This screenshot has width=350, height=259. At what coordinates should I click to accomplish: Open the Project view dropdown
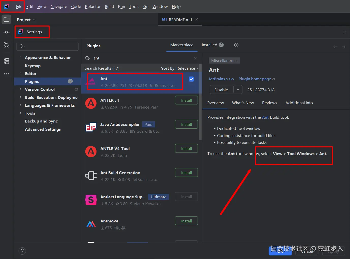(x=26, y=20)
